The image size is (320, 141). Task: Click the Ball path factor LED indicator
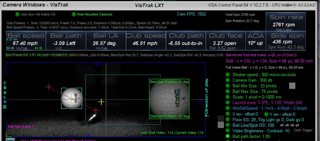[228, 136]
